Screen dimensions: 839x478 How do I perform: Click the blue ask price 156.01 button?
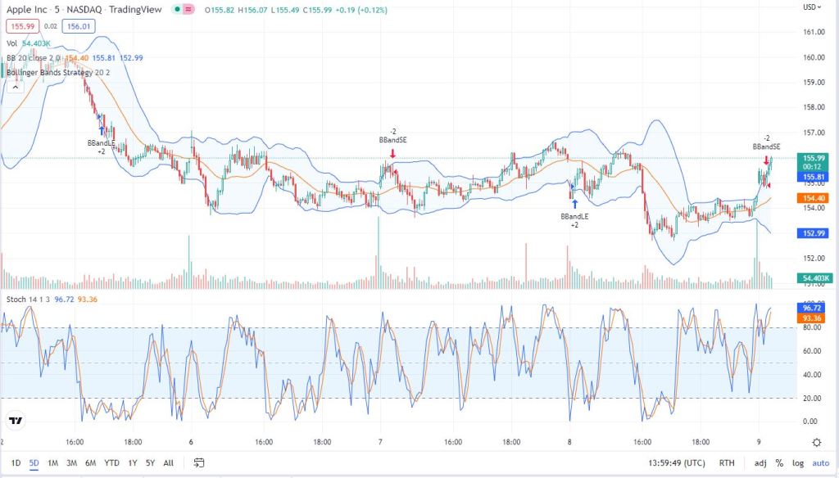(79, 26)
